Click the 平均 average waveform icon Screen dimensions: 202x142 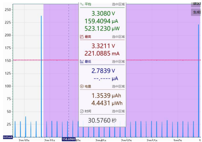[82, 4]
